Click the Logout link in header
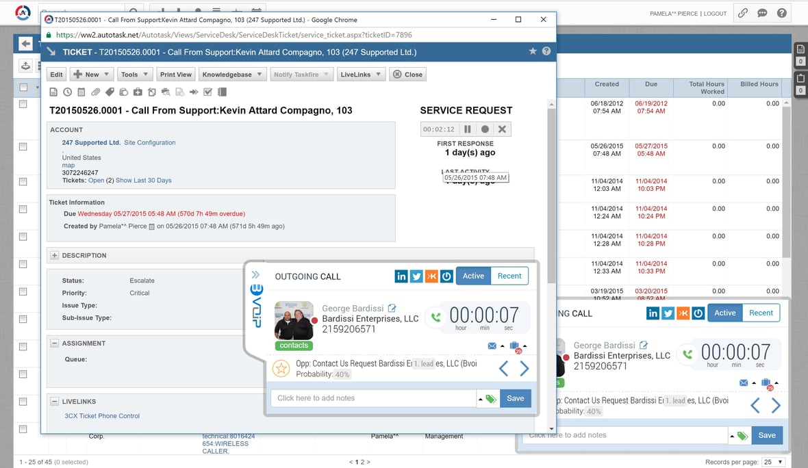 pos(716,14)
